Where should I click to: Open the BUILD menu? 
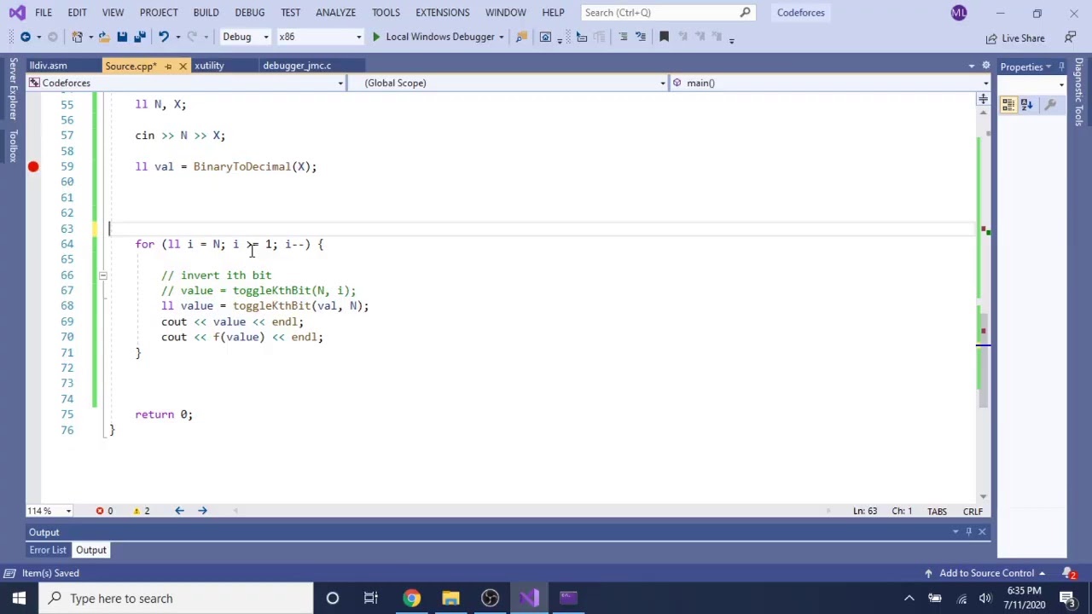[206, 13]
